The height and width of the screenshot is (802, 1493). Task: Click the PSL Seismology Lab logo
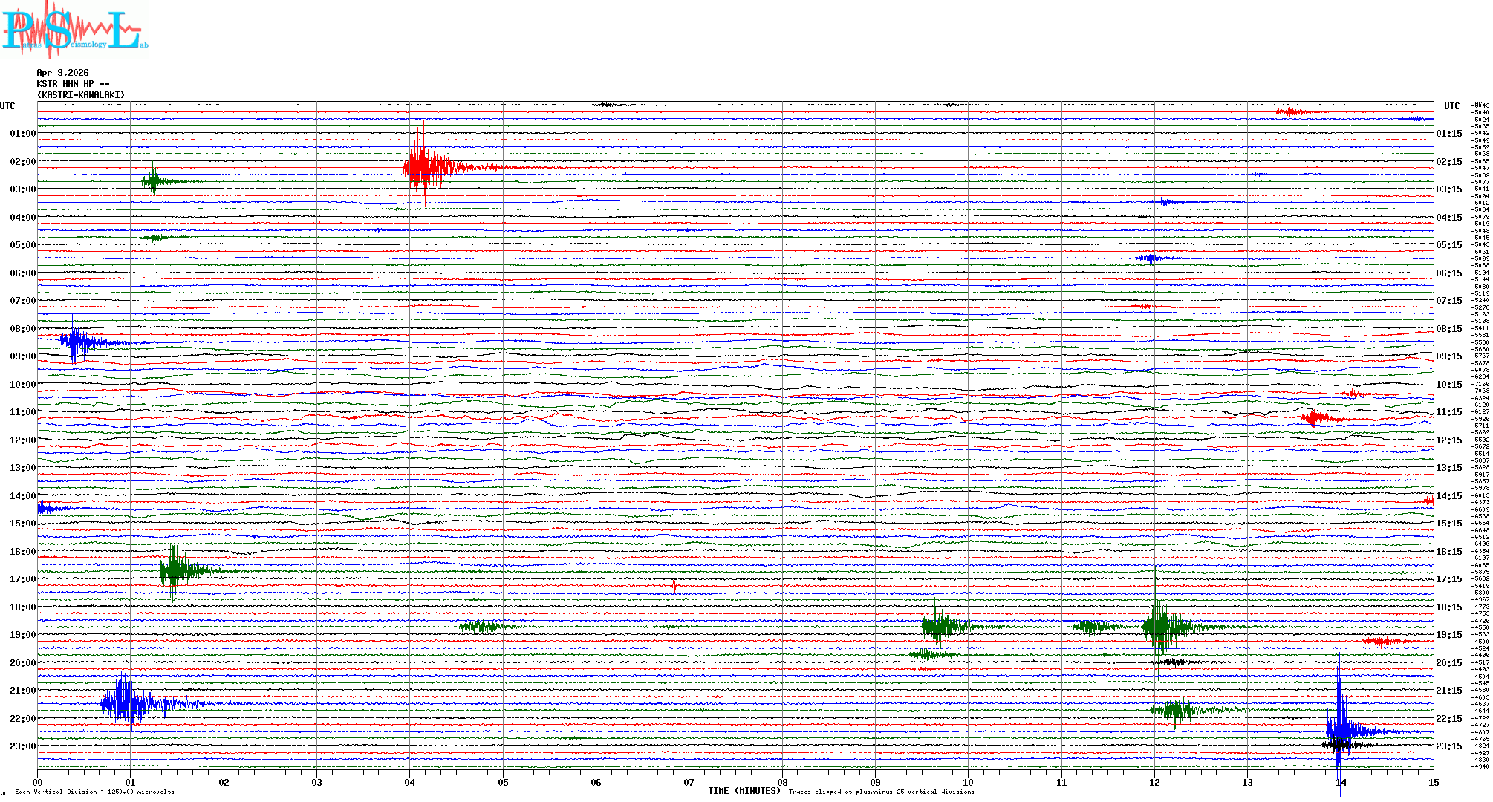click(x=73, y=30)
